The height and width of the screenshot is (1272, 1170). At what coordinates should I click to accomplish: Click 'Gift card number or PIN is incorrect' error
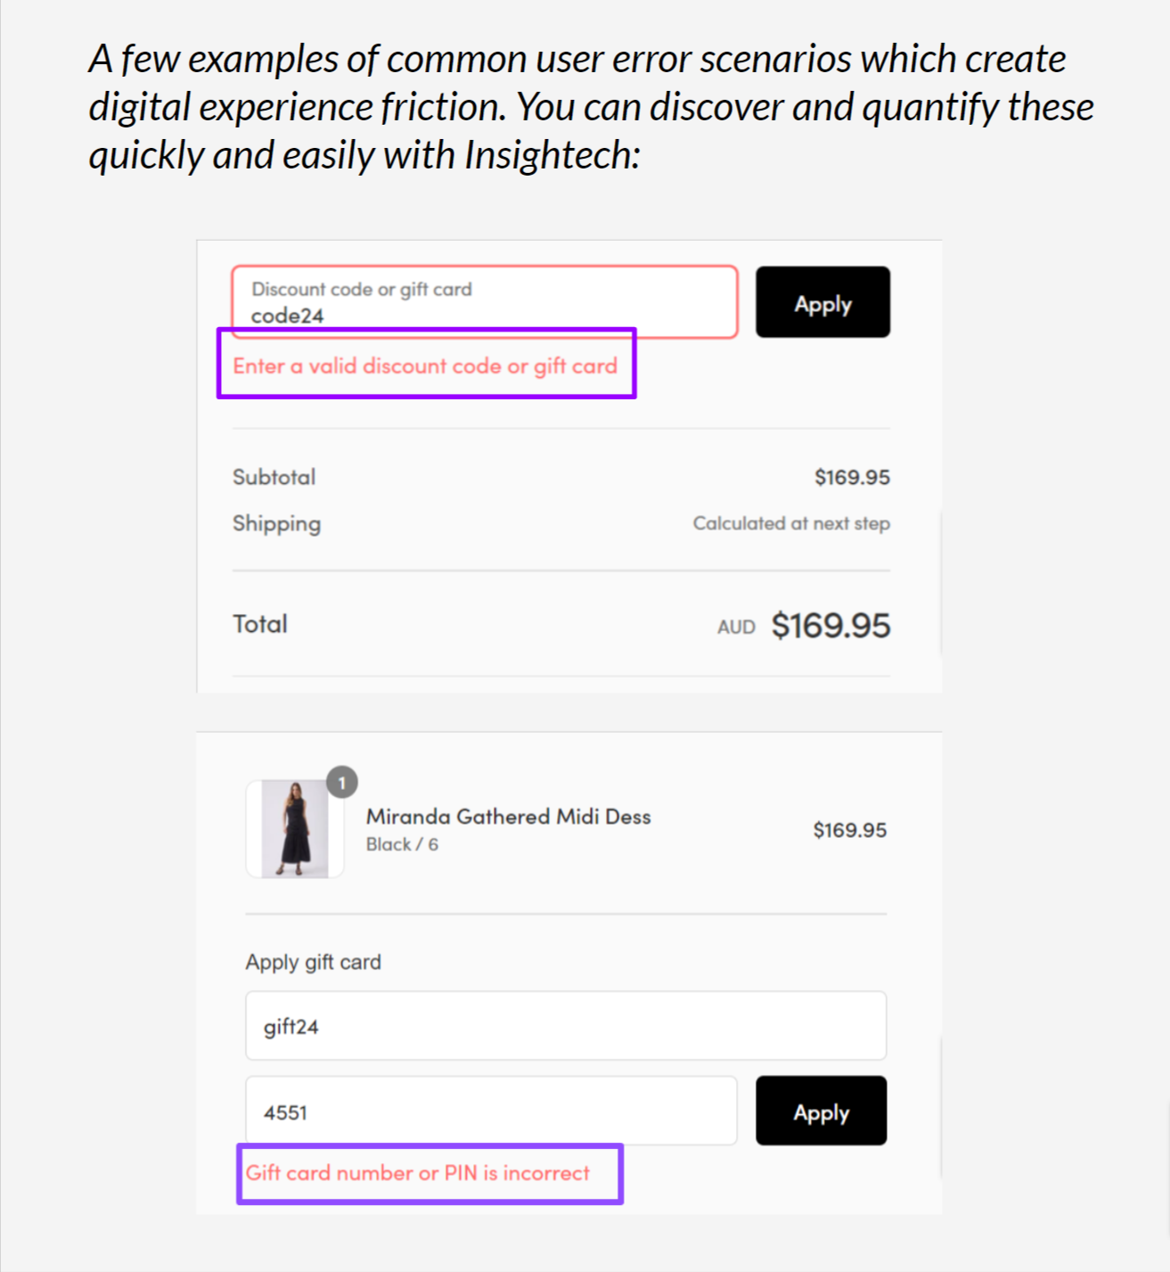click(x=417, y=1173)
